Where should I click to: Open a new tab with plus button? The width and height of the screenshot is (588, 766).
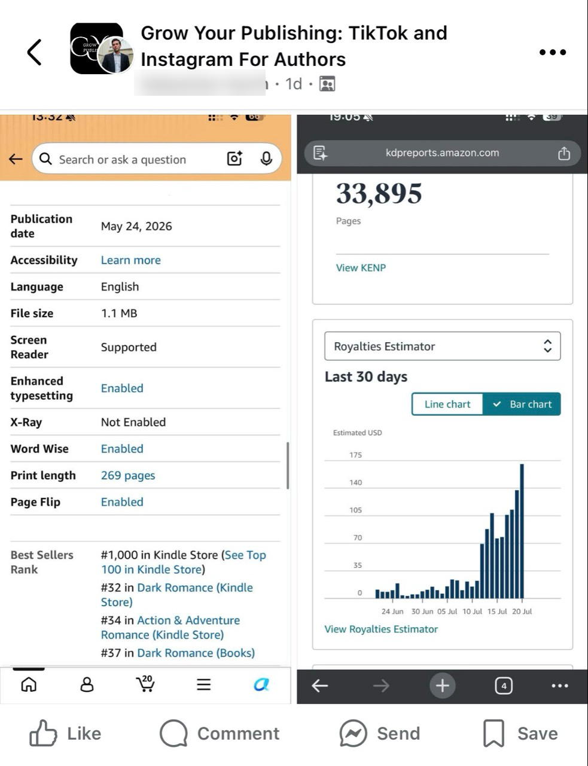(443, 686)
